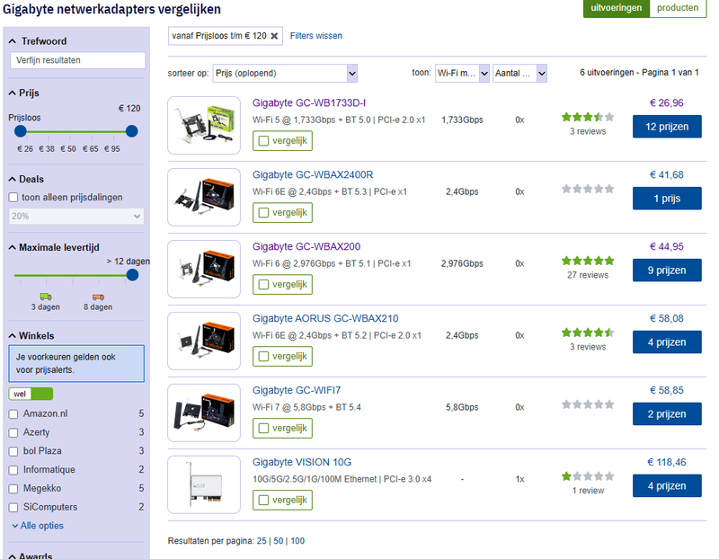Screen dimensions: 719x559
Task: View '9 prijzen' for GC-WBAX200
Action: [667, 271]
